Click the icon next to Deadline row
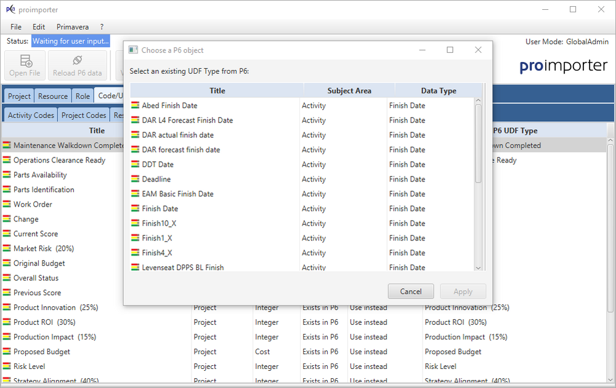This screenshot has height=388, width=616. [x=135, y=180]
